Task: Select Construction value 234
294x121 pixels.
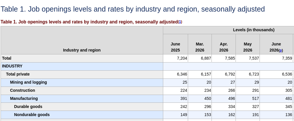Action: coord(208,90)
